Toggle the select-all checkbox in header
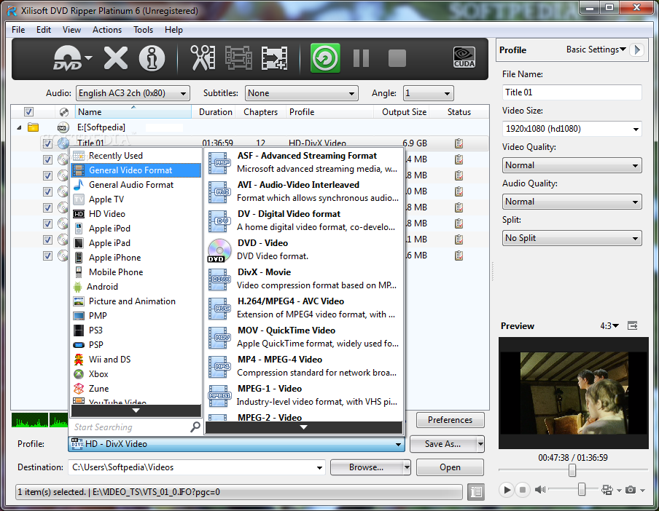Viewport: 659px width, 511px height. 28,111
